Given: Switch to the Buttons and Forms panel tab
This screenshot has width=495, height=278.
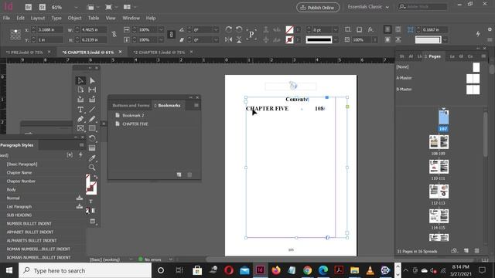Looking at the screenshot, I should (x=131, y=105).
